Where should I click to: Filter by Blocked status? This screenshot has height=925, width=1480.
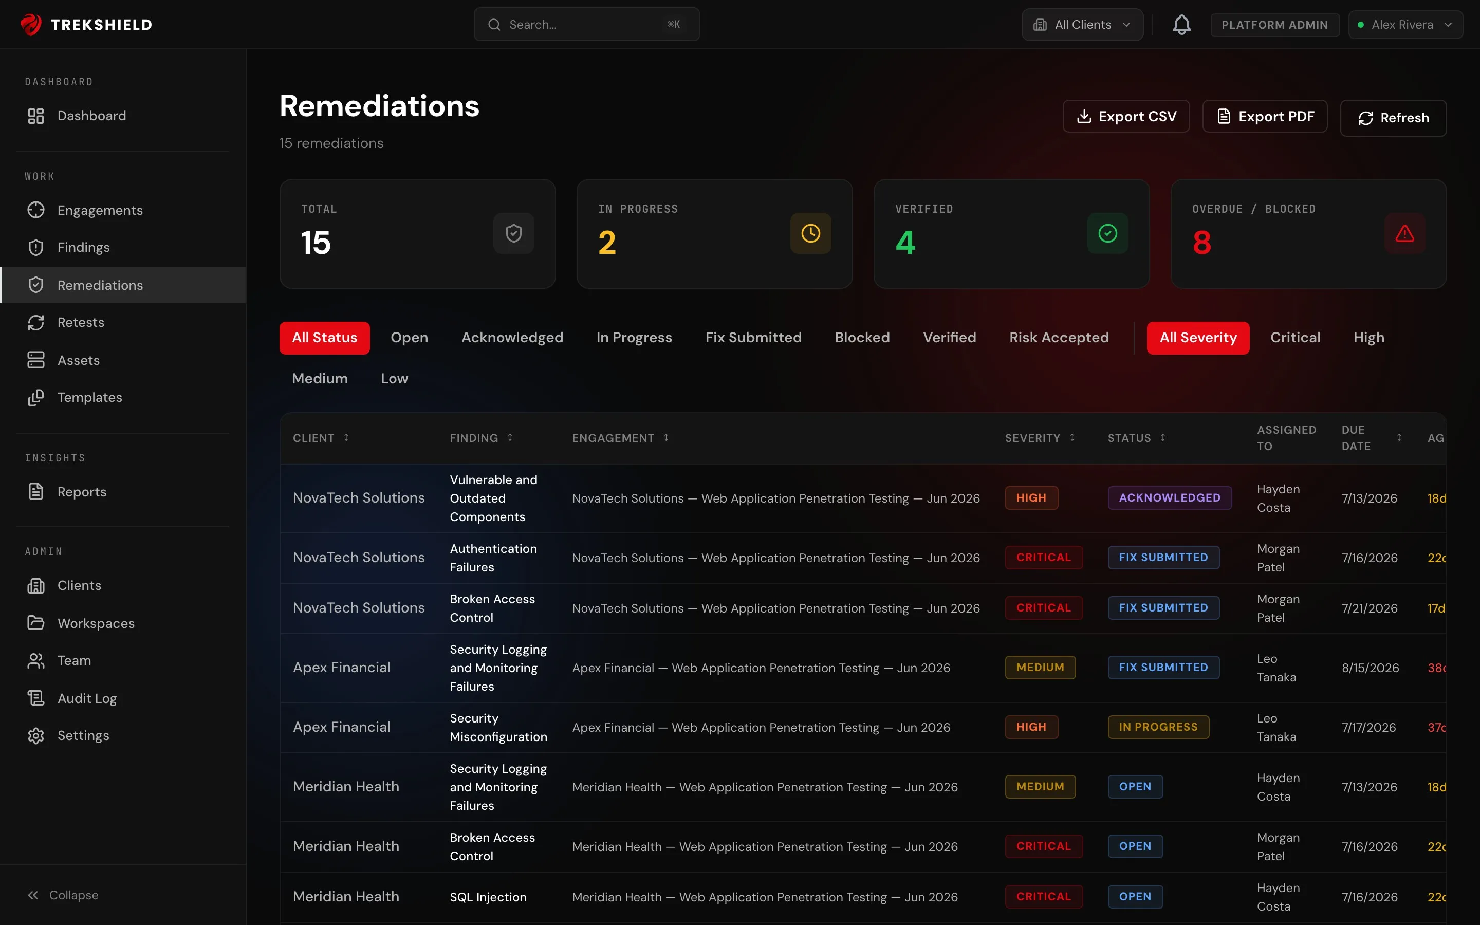pos(862,338)
